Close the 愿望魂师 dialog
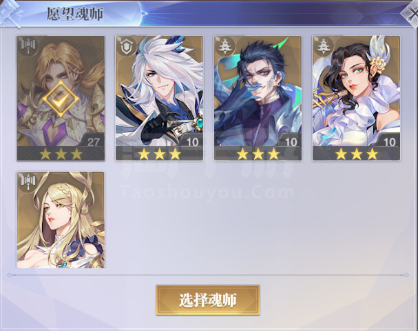This screenshot has width=418, height=331. point(410,13)
